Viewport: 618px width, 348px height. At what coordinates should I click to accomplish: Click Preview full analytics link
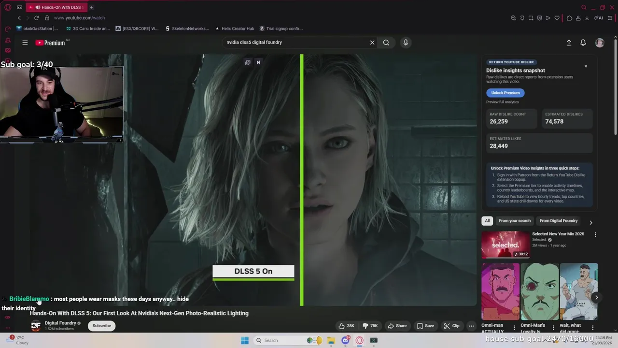503,102
